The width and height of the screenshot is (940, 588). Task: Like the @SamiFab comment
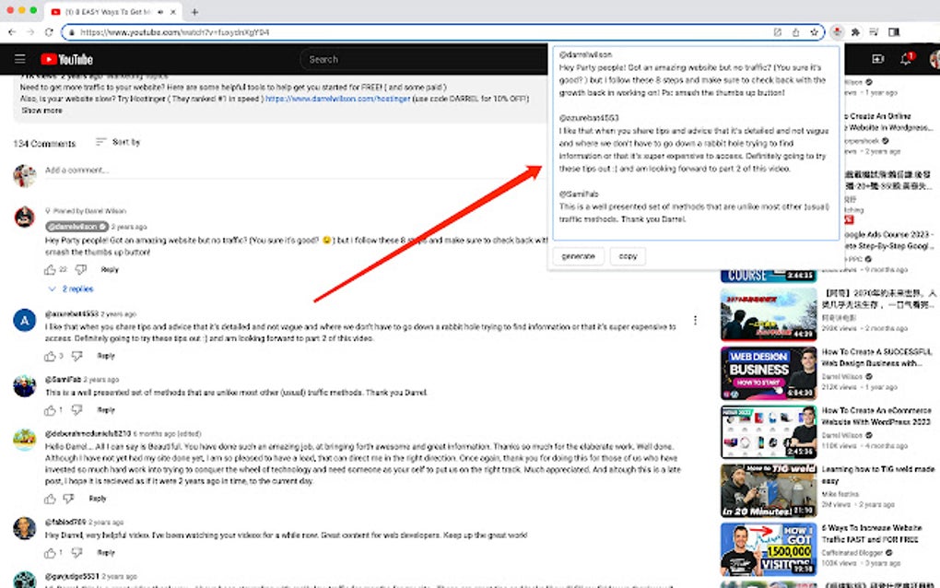click(50, 410)
